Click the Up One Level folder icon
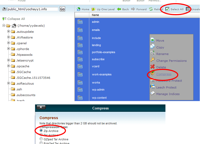 (93, 9)
